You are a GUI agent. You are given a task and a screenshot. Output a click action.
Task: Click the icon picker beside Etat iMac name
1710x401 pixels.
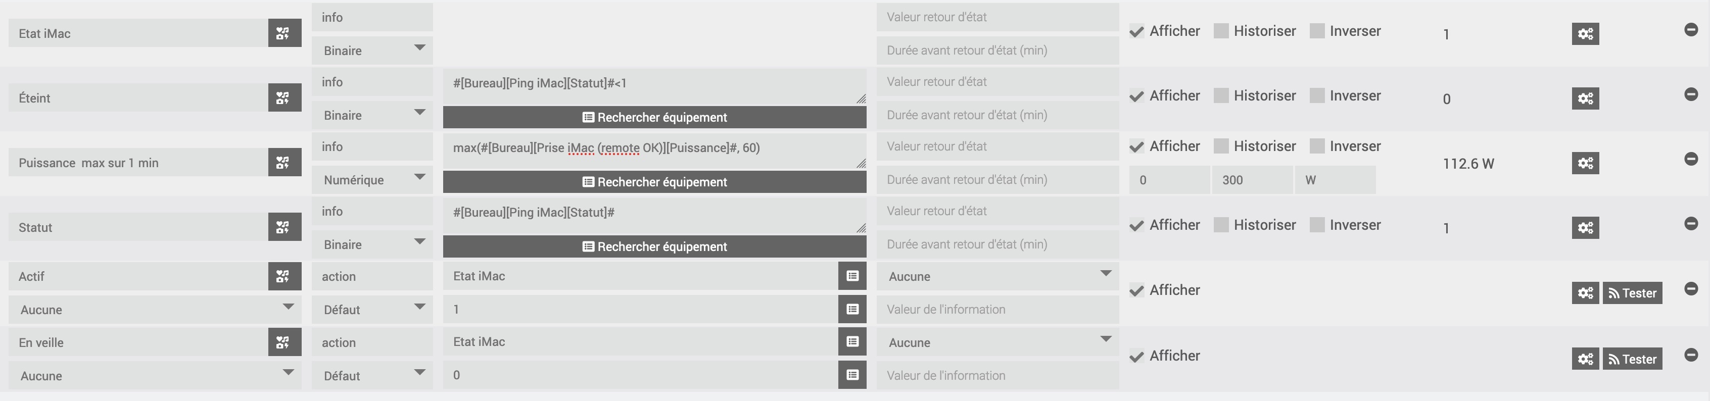[284, 33]
